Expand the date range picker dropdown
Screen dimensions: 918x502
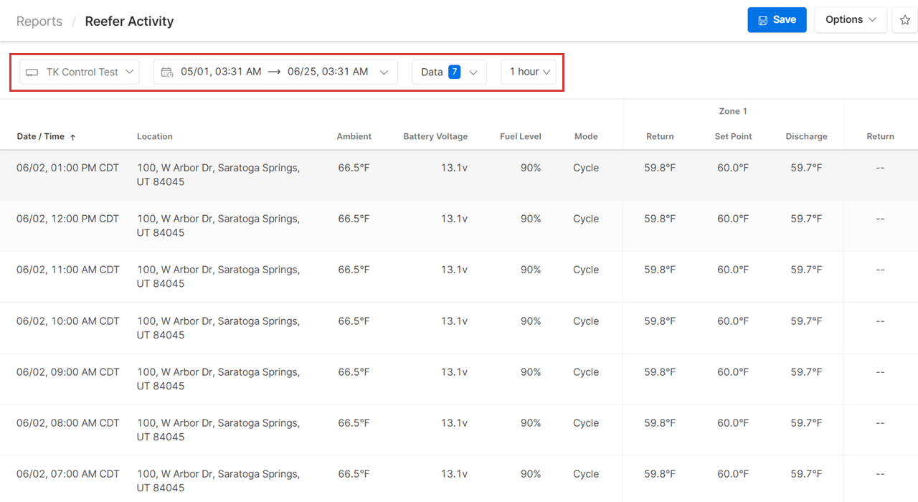coord(384,72)
